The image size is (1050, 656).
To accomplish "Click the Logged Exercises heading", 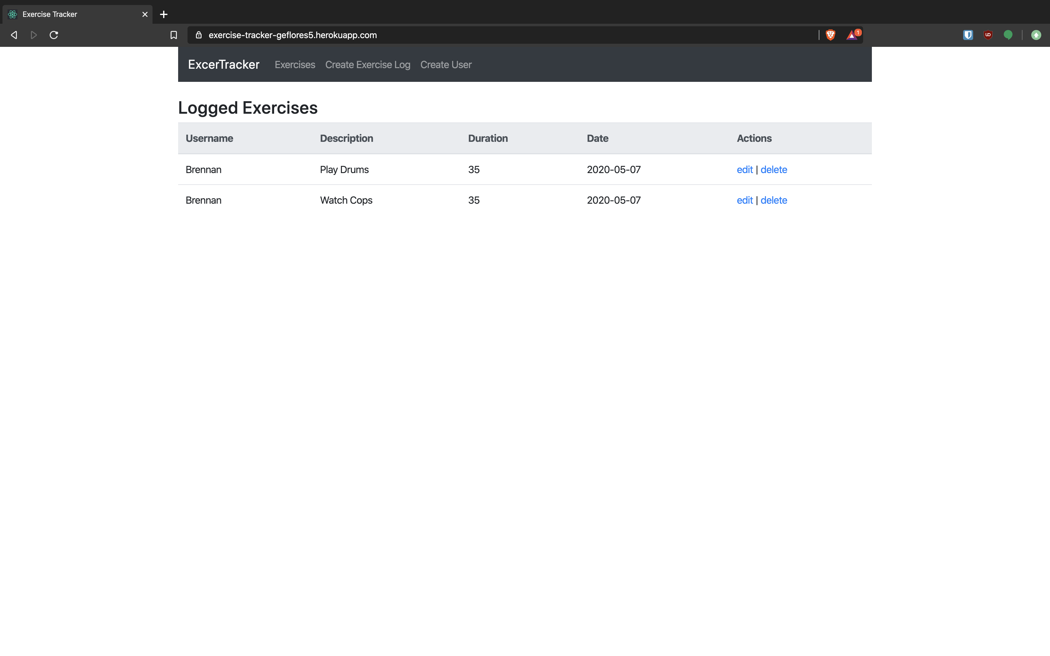I will tap(248, 108).
